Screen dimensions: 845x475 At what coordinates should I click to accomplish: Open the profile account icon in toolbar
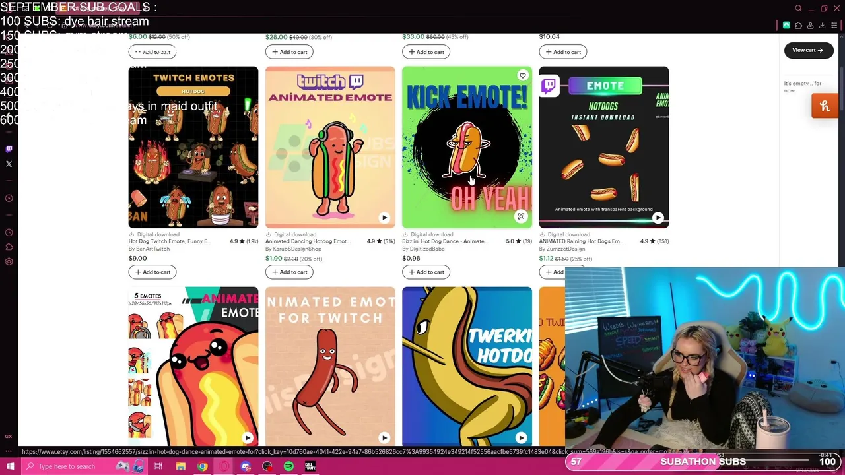pyautogui.click(x=810, y=26)
